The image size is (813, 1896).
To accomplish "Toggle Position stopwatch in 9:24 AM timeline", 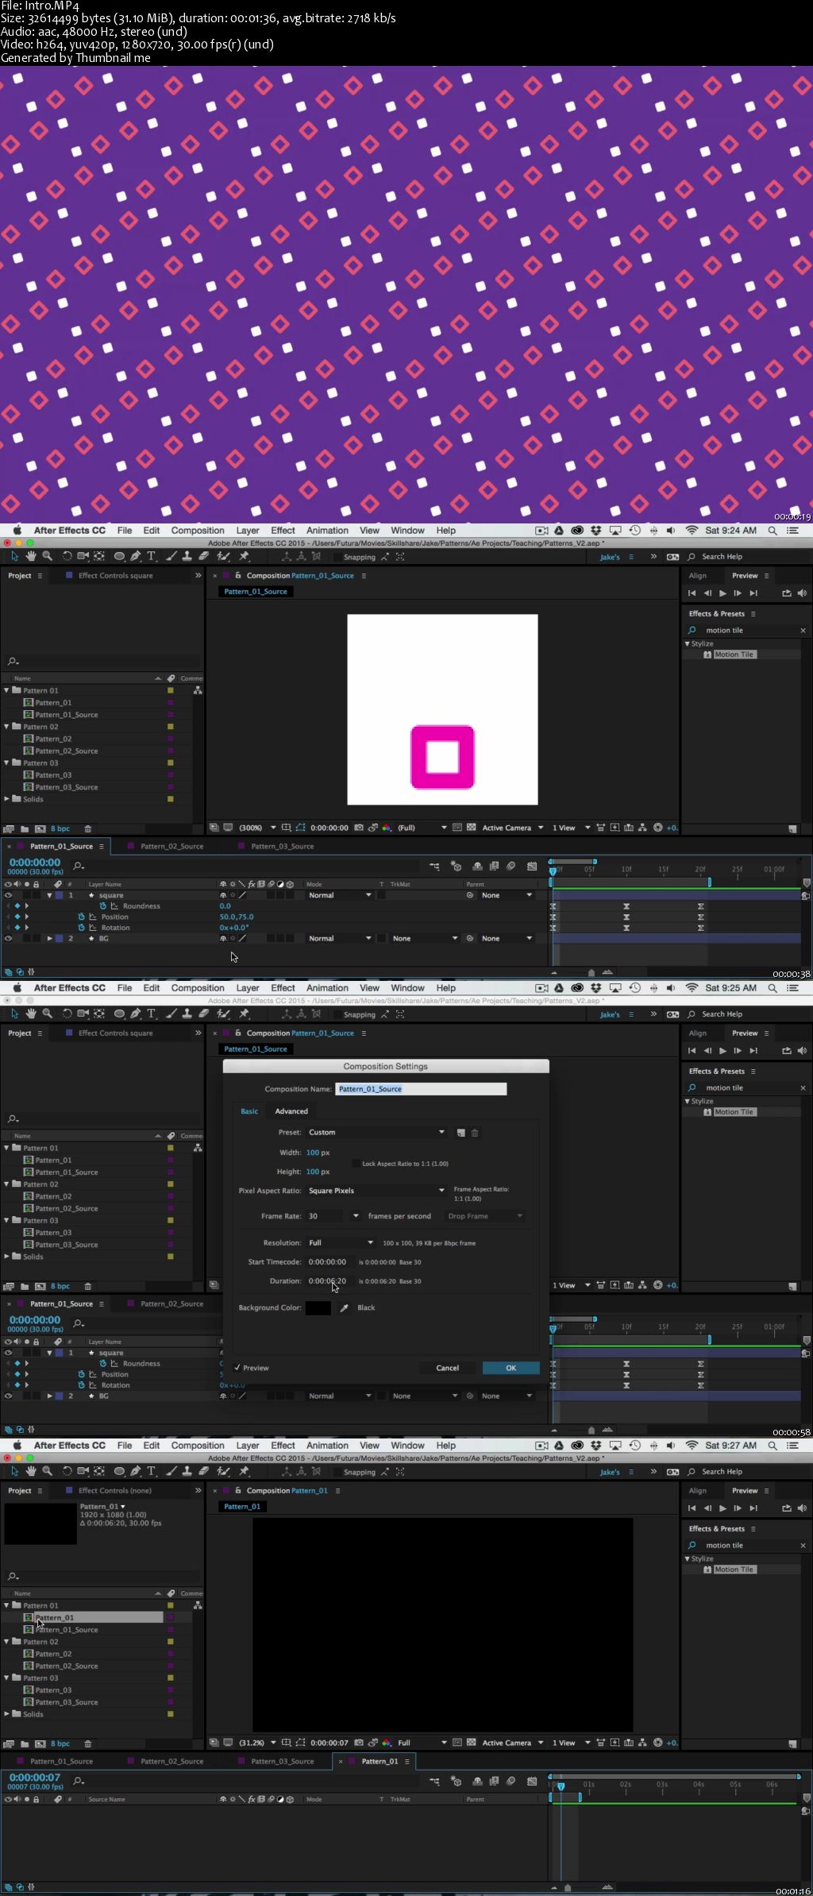I will [81, 917].
